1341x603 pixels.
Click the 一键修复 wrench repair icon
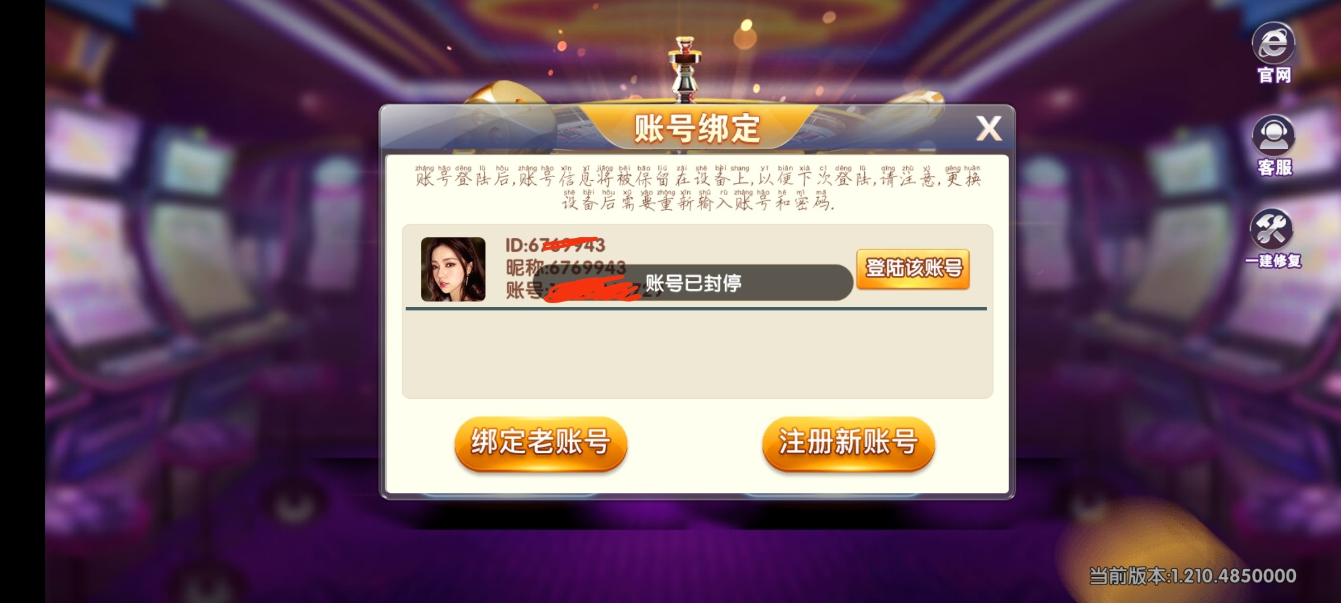1272,229
